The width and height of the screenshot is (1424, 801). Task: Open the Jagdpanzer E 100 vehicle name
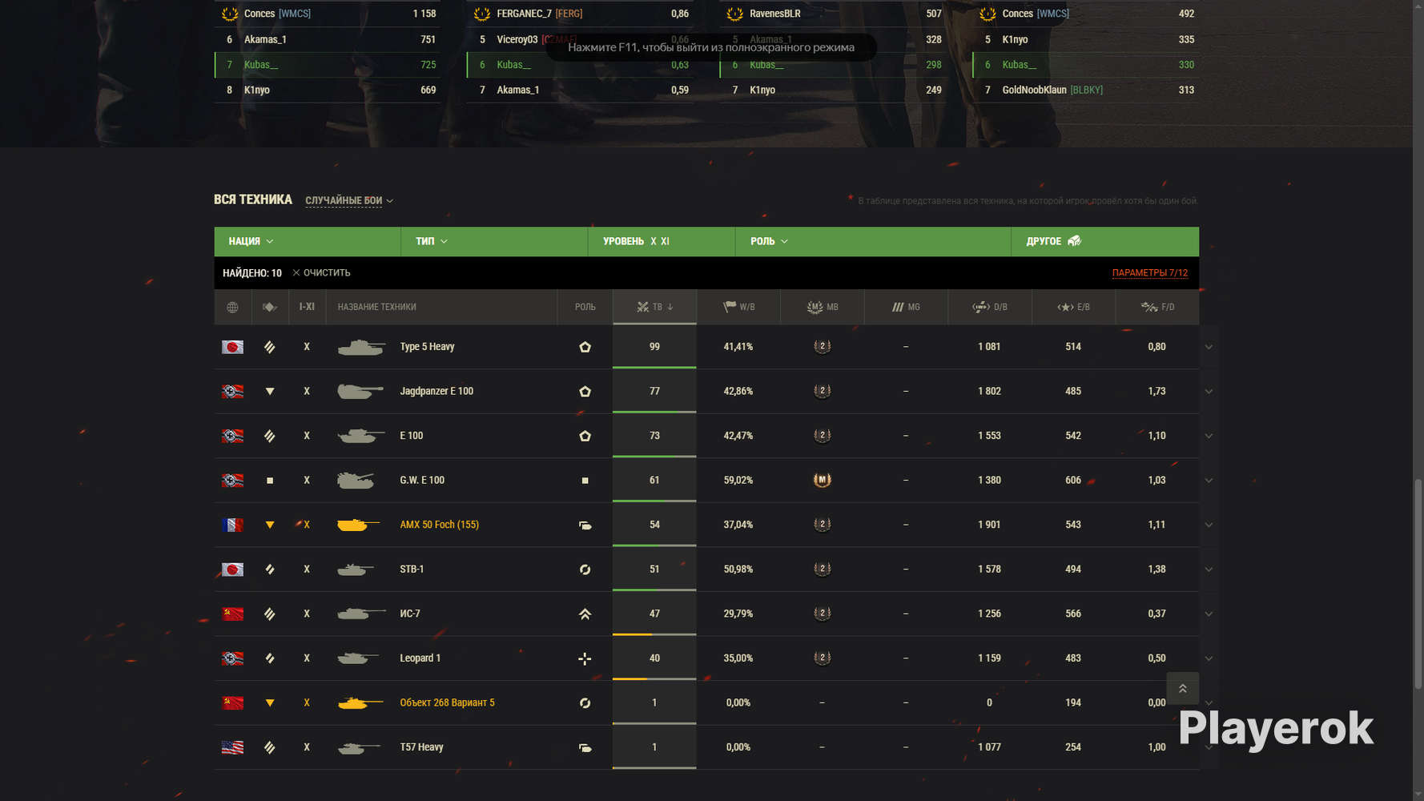click(x=436, y=392)
